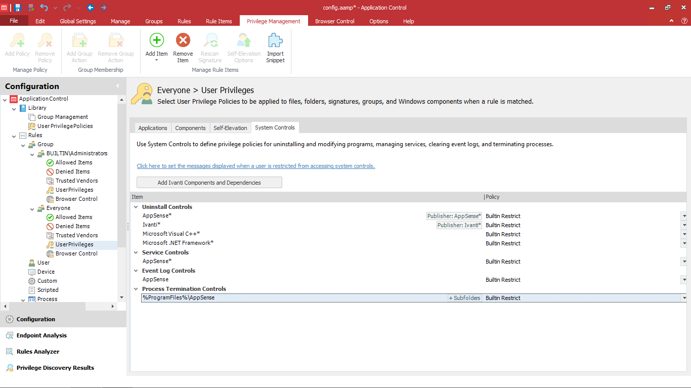This screenshot has height=388, width=691.
Task: Click the Item column header
Action: pos(307,197)
